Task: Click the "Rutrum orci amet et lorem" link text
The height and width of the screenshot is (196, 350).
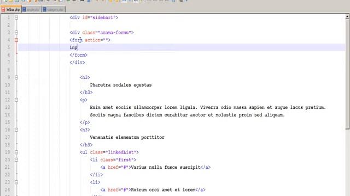Action: pos(163,190)
